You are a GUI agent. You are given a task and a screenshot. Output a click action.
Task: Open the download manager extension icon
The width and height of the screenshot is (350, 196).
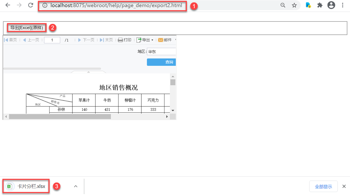point(308,5)
